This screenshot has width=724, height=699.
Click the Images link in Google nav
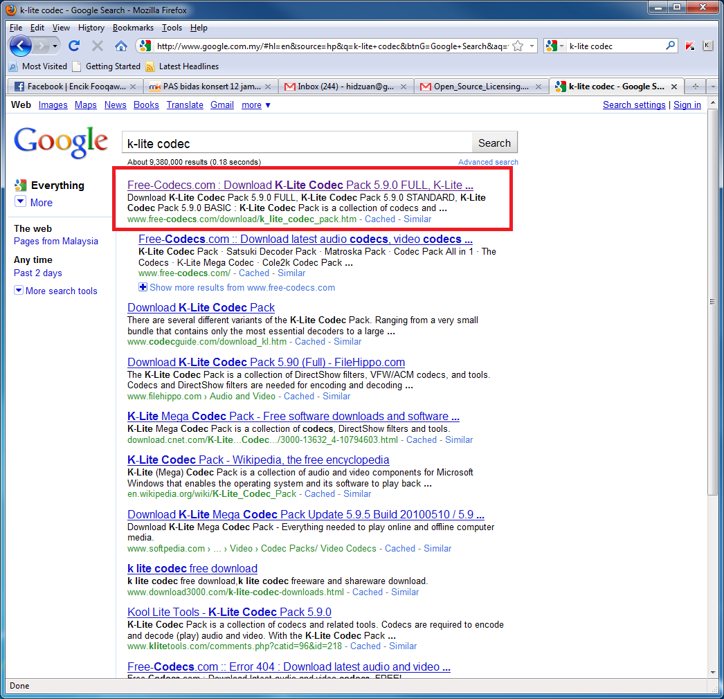53,105
